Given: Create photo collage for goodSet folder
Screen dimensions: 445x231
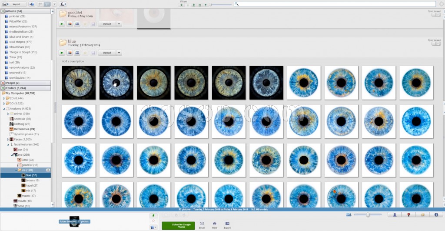Looking at the screenshot, I should point(70,24).
